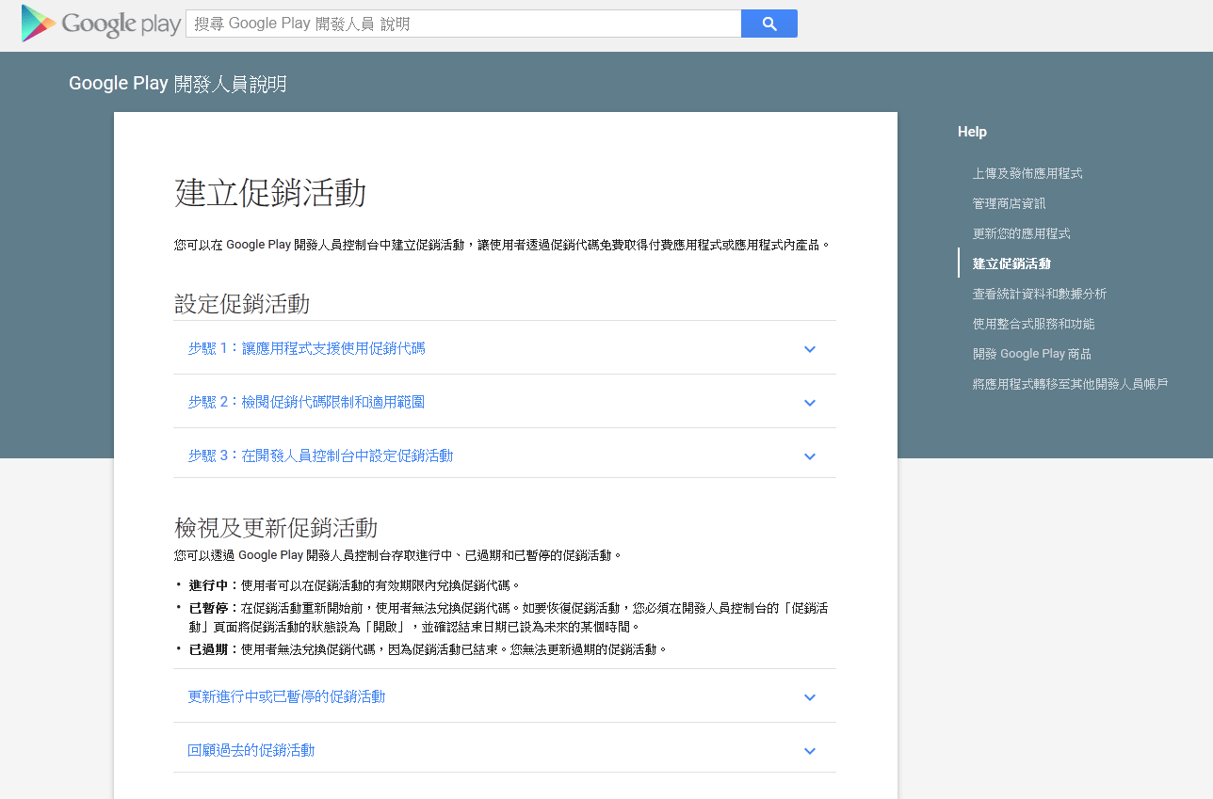Select 建立促銷活動 in the Help sidebar
1213x799 pixels.
[x=1011, y=263]
